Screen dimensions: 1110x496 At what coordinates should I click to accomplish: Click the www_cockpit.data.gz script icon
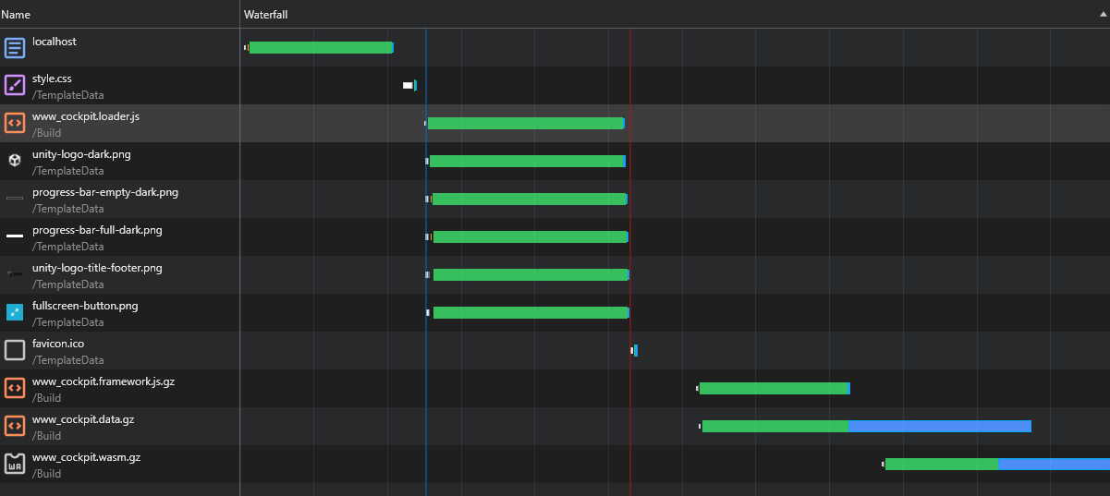pos(15,426)
